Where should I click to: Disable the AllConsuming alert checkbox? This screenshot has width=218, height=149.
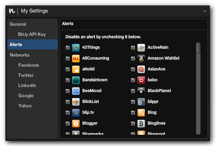[x=68, y=59]
